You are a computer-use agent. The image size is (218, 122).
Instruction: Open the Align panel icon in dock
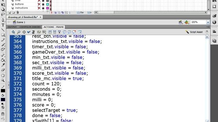tap(214, 32)
